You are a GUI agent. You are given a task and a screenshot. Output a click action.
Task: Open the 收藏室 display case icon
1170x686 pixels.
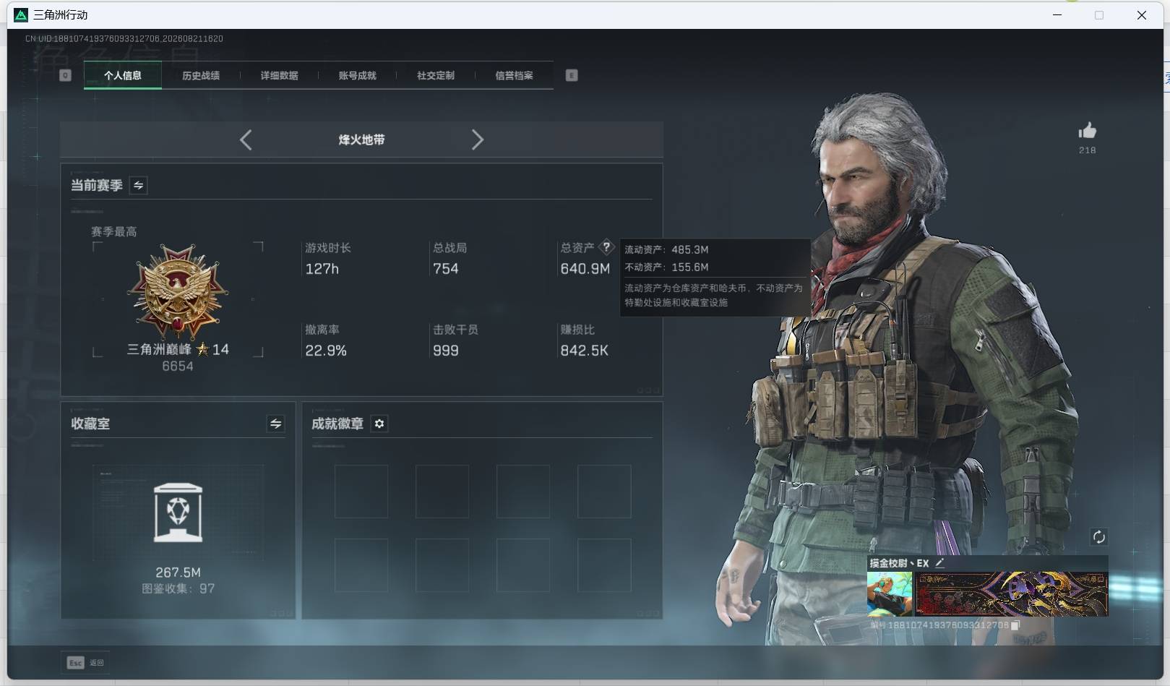click(x=178, y=513)
